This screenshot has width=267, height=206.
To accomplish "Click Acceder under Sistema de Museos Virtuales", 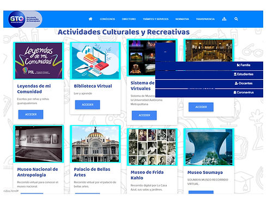I will click(144, 115).
